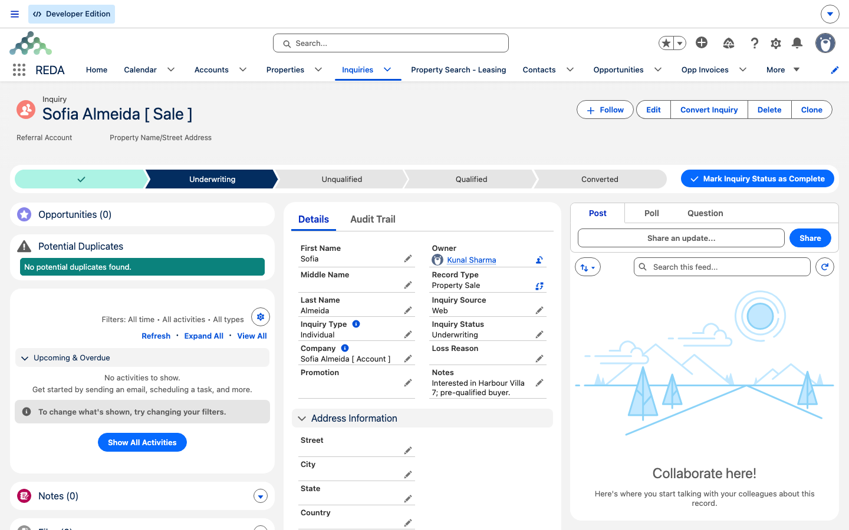The height and width of the screenshot is (530, 849).
Task: Open the App Launcher grid icon
Action: (x=19, y=70)
